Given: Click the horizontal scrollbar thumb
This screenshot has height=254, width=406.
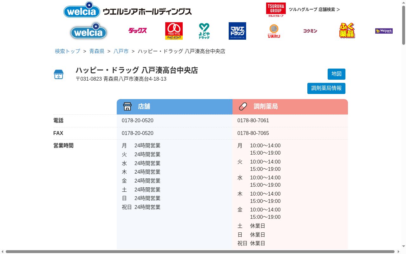Looking at the screenshot, I should [200, 252].
